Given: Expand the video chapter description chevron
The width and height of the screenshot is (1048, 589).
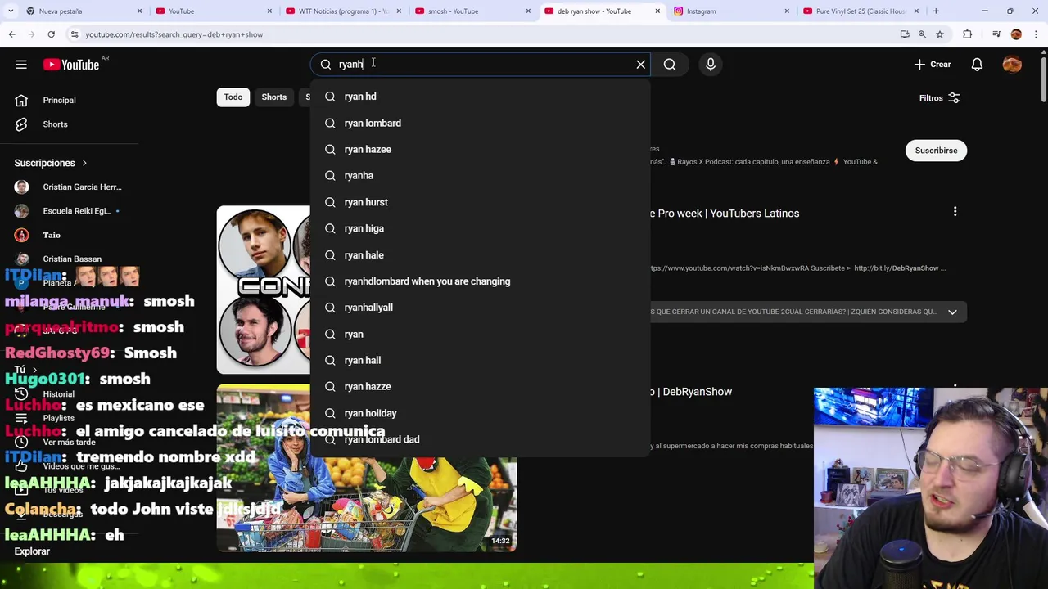Looking at the screenshot, I should [x=952, y=312].
